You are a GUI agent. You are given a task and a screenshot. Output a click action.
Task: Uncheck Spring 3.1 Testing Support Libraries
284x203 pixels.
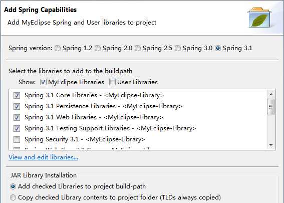click(17, 128)
